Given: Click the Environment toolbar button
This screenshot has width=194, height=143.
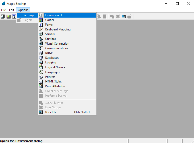Looking at the screenshot, I should (3, 16).
